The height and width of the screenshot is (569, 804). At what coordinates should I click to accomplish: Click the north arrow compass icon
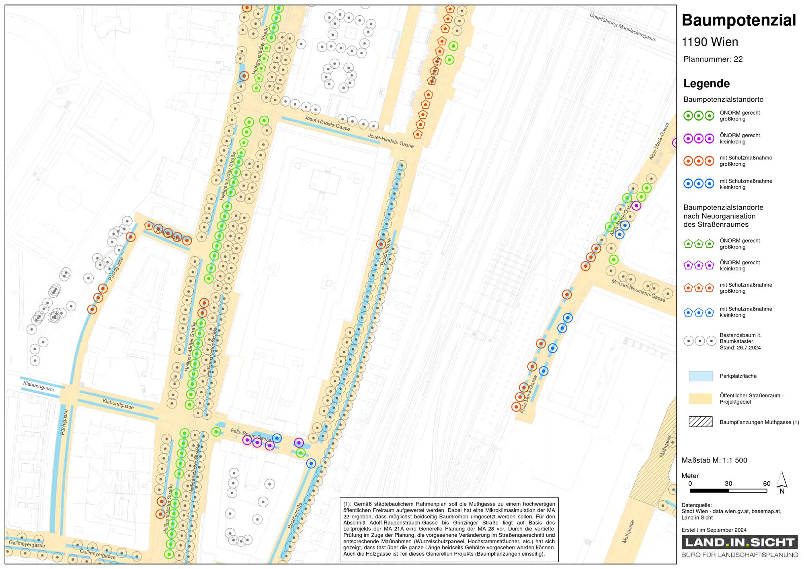pos(782,483)
